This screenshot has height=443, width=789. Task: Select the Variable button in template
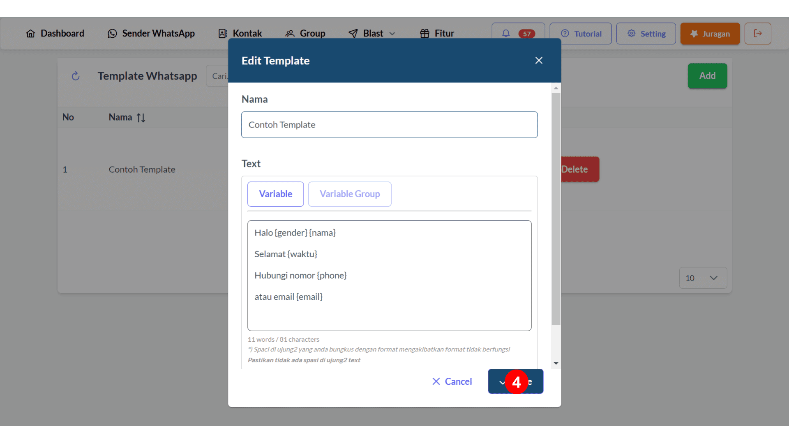[x=275, y=194]
